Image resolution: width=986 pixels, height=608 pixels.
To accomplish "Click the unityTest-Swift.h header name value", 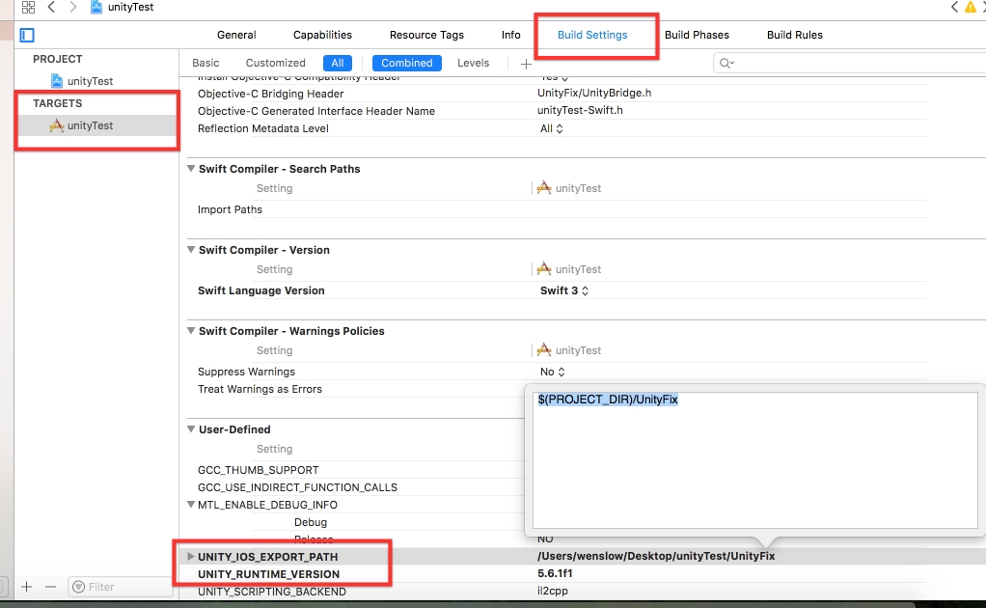I will (580, 111).
